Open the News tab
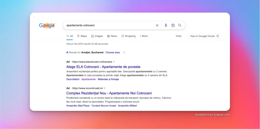260x129 pixels. coord(112,36)
